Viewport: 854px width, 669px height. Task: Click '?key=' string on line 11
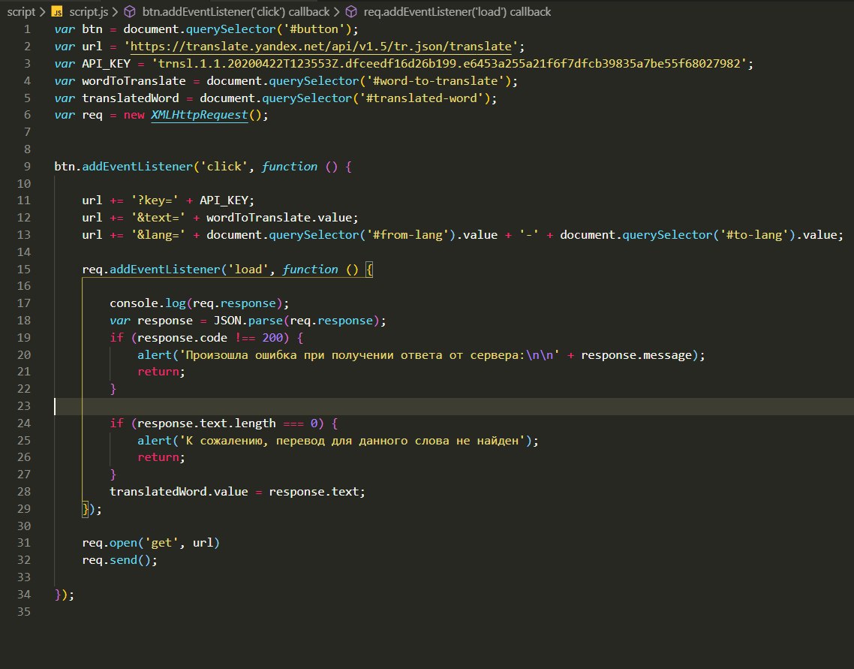click(155, 200)
